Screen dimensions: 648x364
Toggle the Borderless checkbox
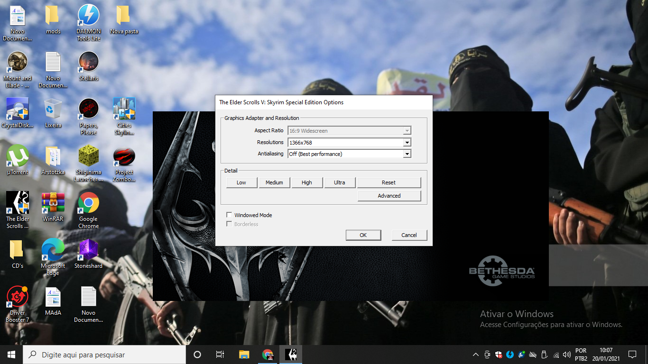click(x=230, y=224)
